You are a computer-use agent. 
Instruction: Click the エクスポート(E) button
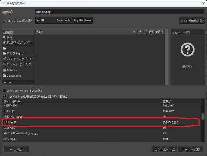point(165,149)
